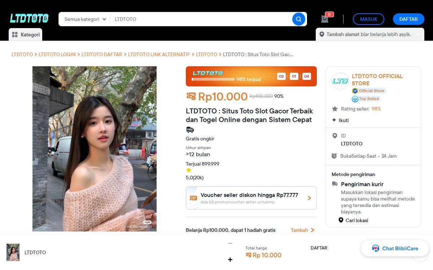This screenshot has width=433, height=270.
Task: Click the voucher icon beside Rp10.000
Action: (x=191, y=96)
